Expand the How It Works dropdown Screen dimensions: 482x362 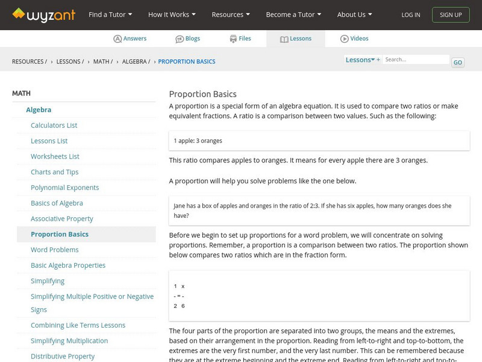point(172,14)
